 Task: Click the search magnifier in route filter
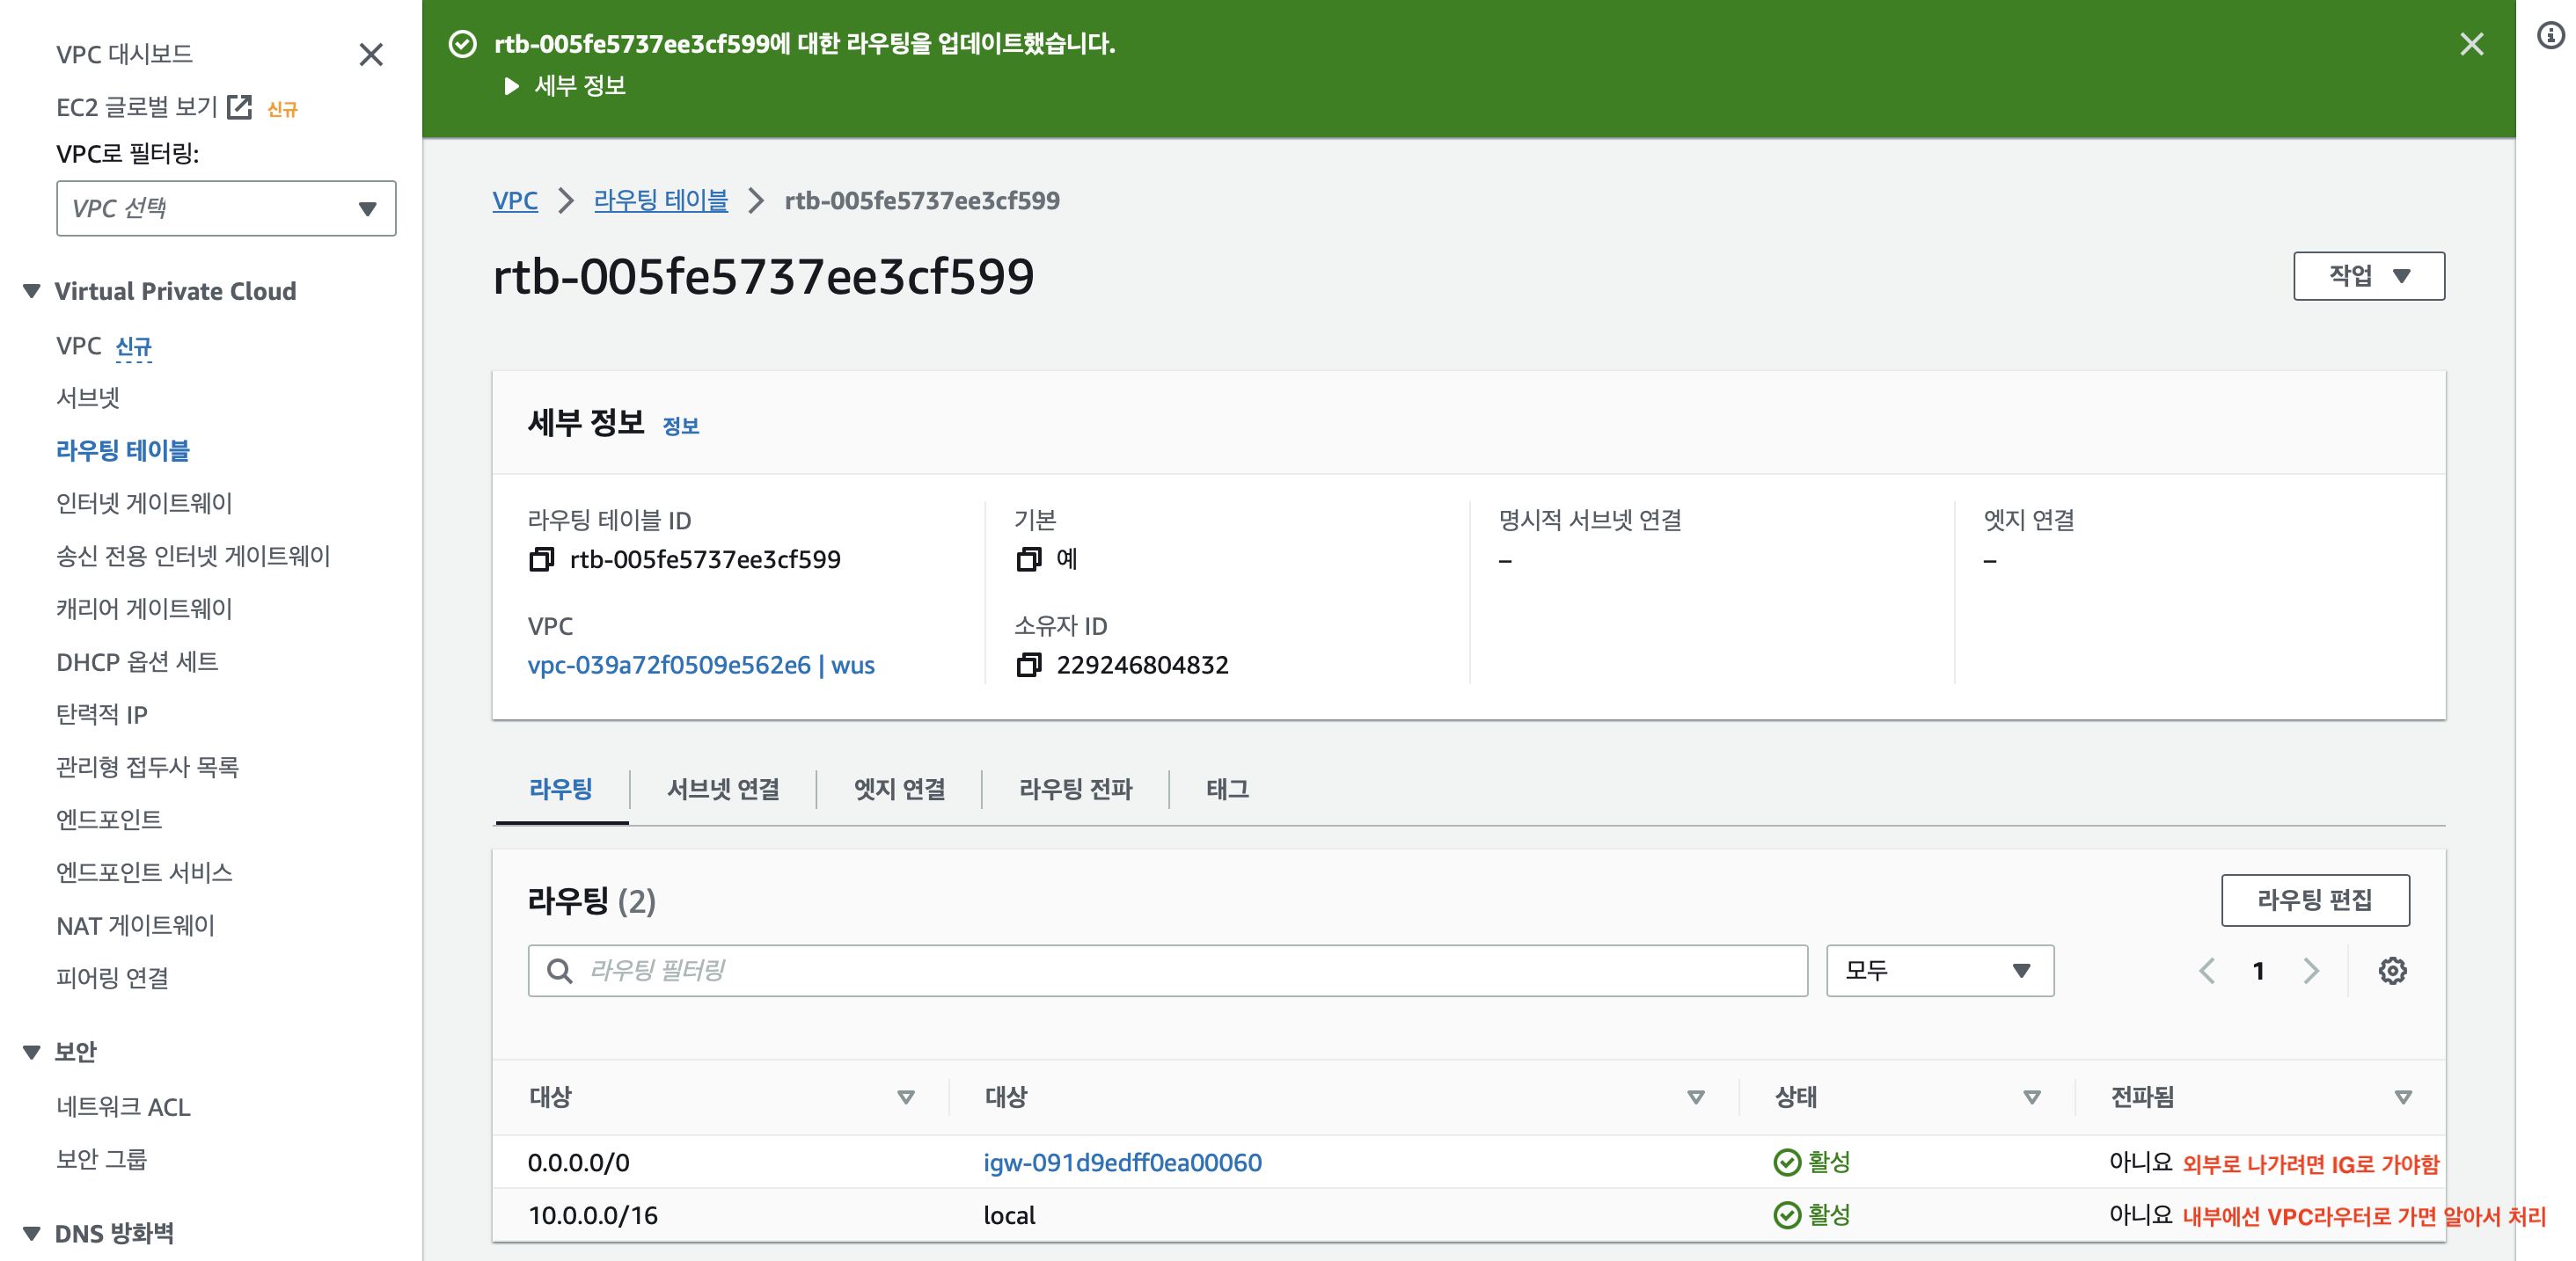click(560, 970)
